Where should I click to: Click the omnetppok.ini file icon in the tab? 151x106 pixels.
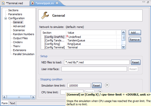coord(33,3)
